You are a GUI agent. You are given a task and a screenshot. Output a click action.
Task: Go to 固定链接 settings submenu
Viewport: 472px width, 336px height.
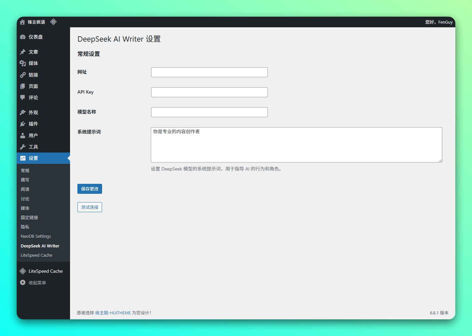(x=29, y=217)
